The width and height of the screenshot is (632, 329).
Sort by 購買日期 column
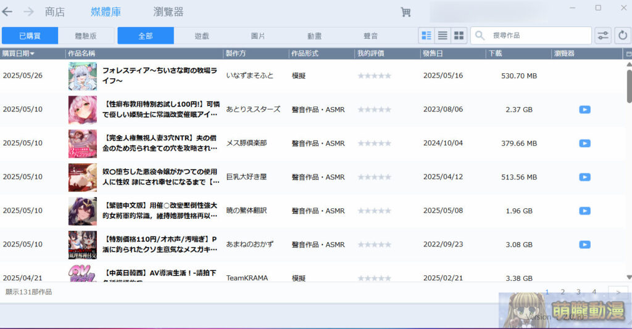33,54
